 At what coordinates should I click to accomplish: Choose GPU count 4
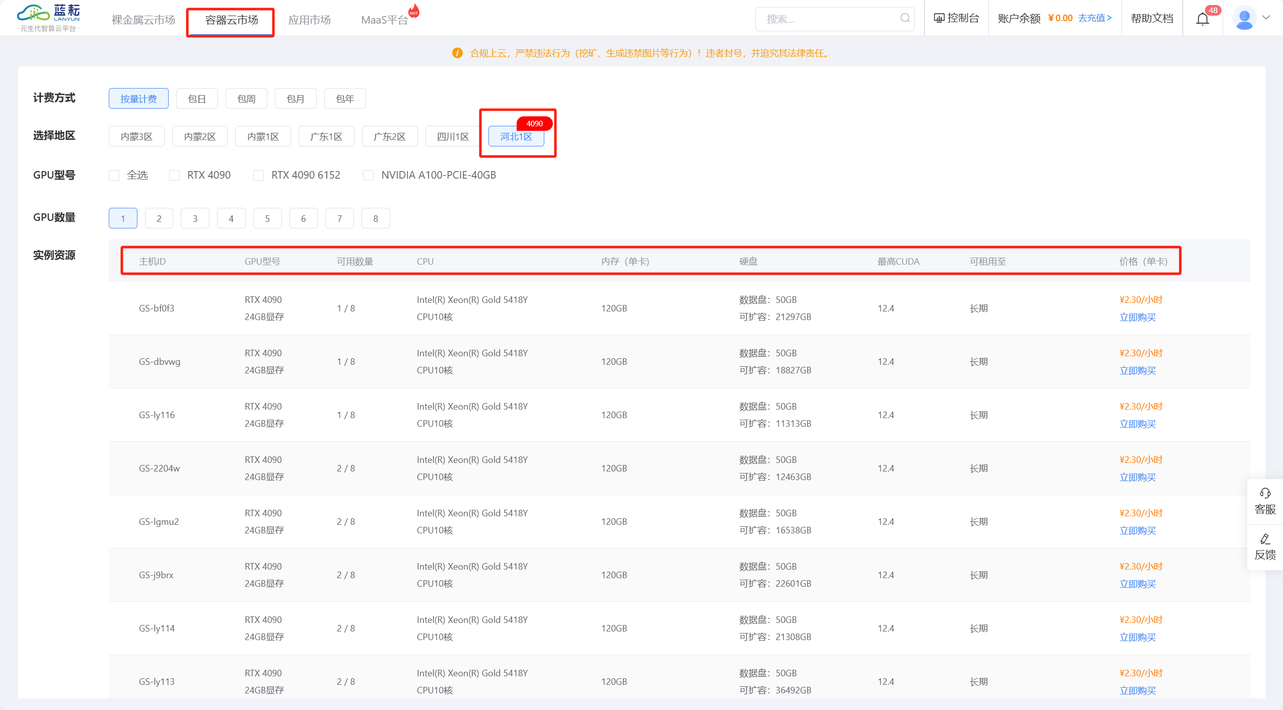231,218
